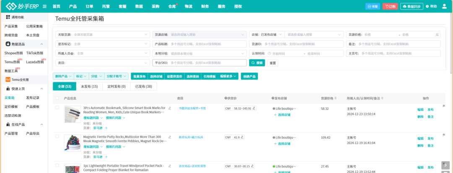Click flag marker on Magnetic Ferrite row
This screenshot has width=453, height=173.
click(x=444, y=134)
